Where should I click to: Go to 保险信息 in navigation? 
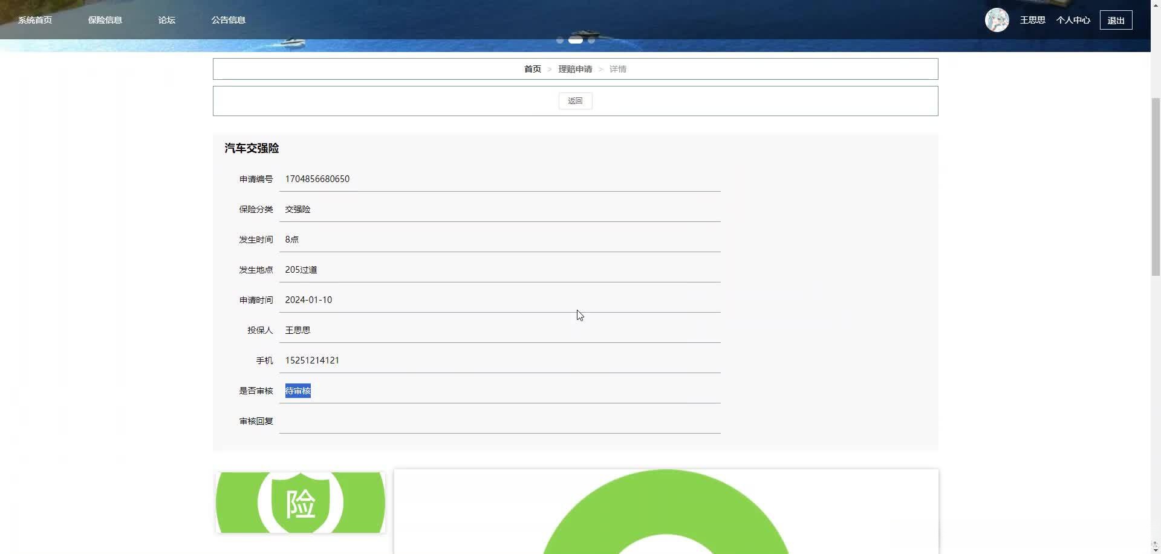[105, 20]
